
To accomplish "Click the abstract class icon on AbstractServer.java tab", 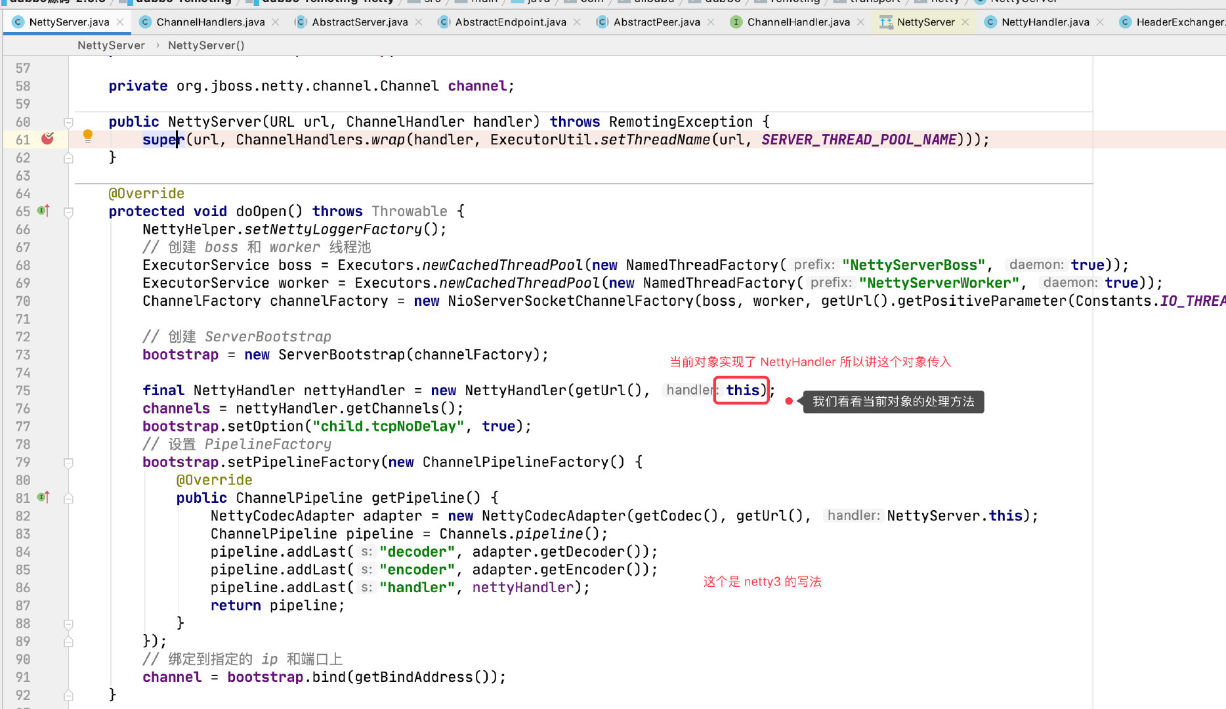I will tap(301, 22).
